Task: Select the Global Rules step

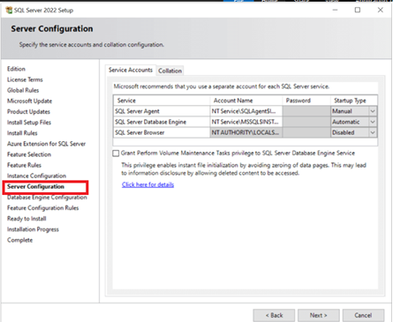Action: point(23,90)
